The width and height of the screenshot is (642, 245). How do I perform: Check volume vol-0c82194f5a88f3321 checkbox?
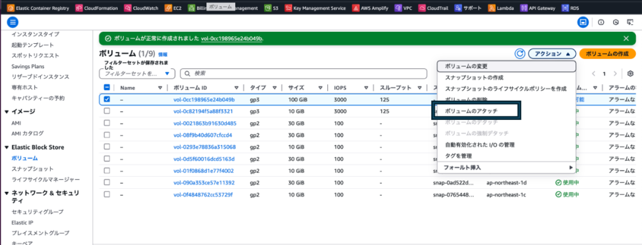107,111
